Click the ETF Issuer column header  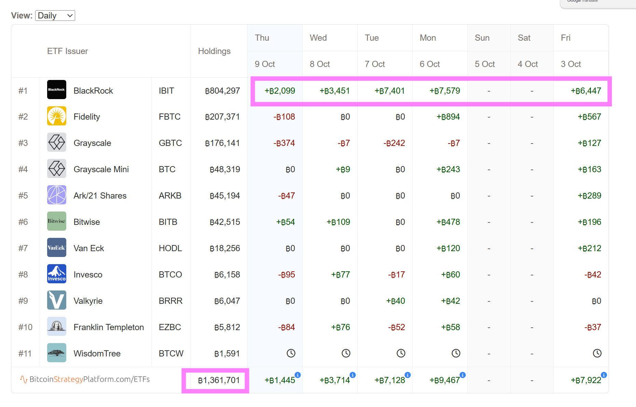68,51
